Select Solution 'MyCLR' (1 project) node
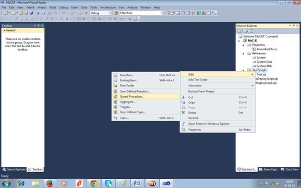The image size is (301, 188). 261,36
